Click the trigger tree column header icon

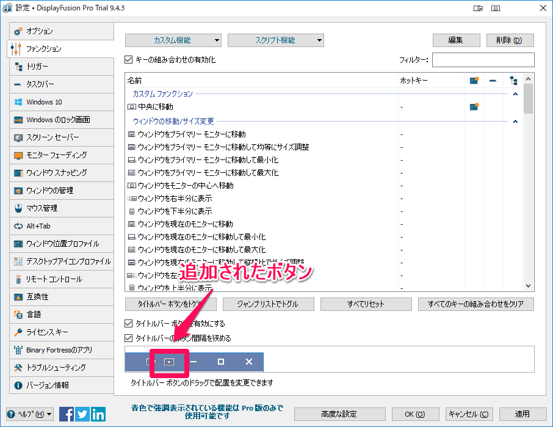[x=513, y=81]
